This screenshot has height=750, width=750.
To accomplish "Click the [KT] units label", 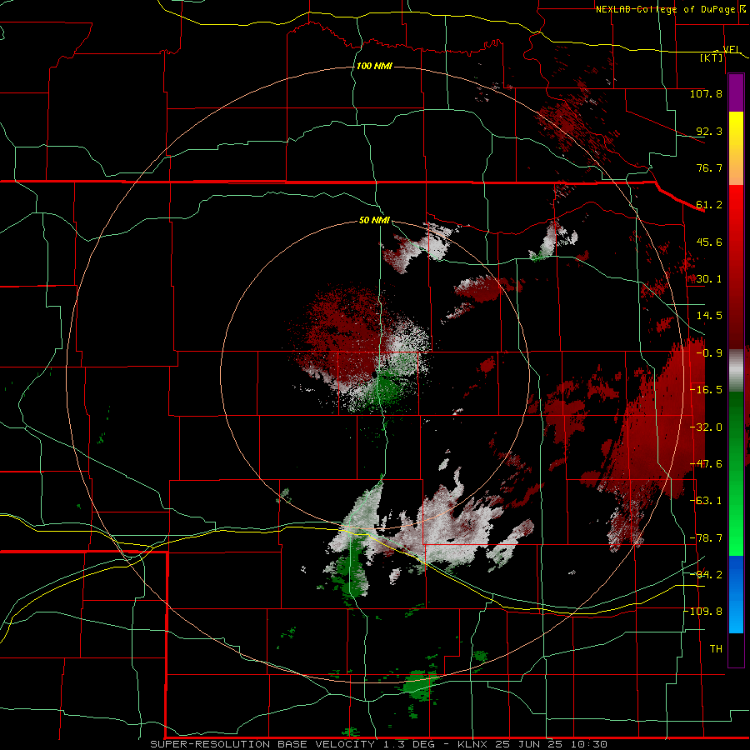I will pyautogui.click(x=712, y=57).
